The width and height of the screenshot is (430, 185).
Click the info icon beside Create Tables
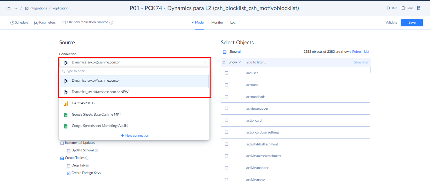click(87, 158)
